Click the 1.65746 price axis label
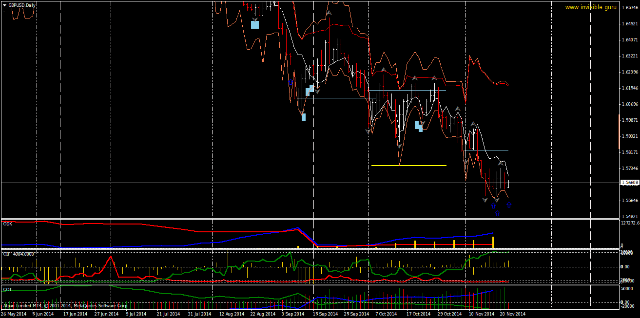640x318 pixels. 631,8
